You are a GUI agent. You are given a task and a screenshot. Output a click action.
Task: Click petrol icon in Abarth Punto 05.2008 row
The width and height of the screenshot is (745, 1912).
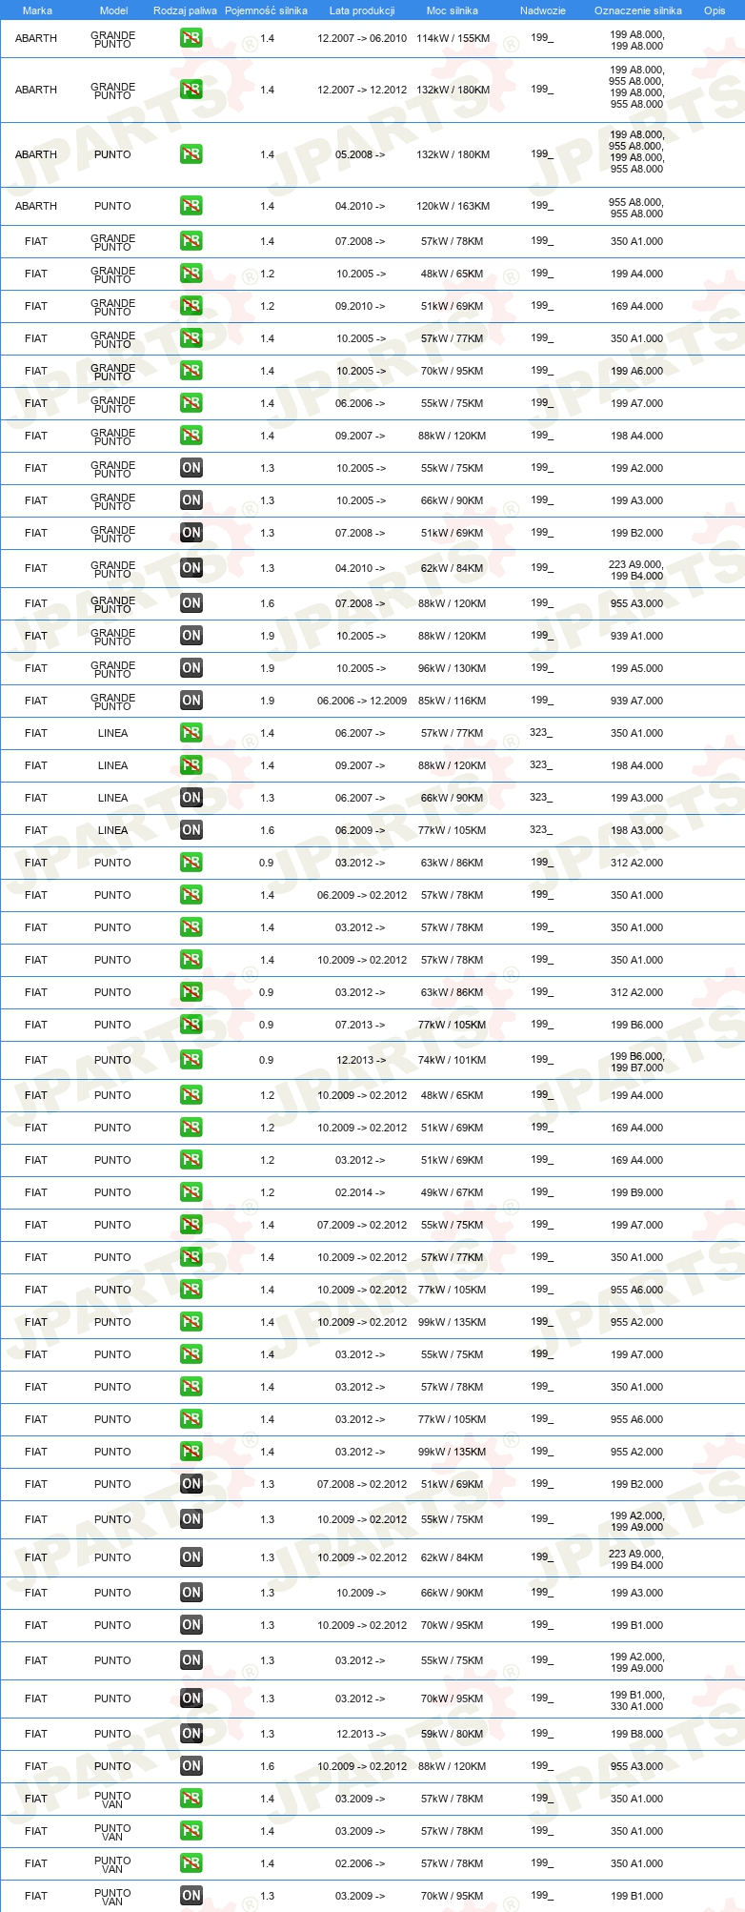click(x=191, y=154)
